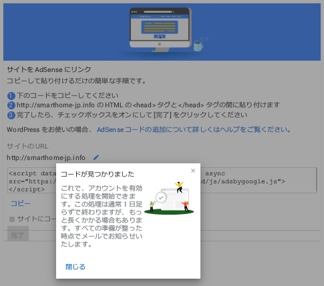This screenshot has height=286, width=324.
Task: Toggle the サイトにコード checkbox
Action: [x=12, y=219]
